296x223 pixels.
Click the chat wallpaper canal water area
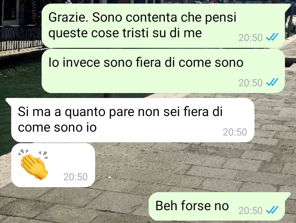point(19,79)
